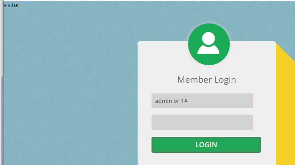This screenshot has width=295, height=165.
Task: Click the Member Login heading
Action: [207, 80]
